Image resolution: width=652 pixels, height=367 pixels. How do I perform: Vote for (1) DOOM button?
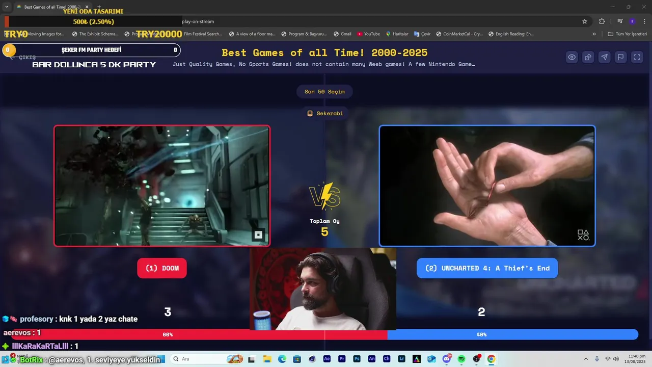(162, 268)
